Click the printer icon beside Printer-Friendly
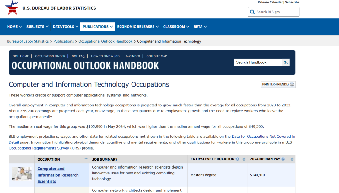 point(292,84)
